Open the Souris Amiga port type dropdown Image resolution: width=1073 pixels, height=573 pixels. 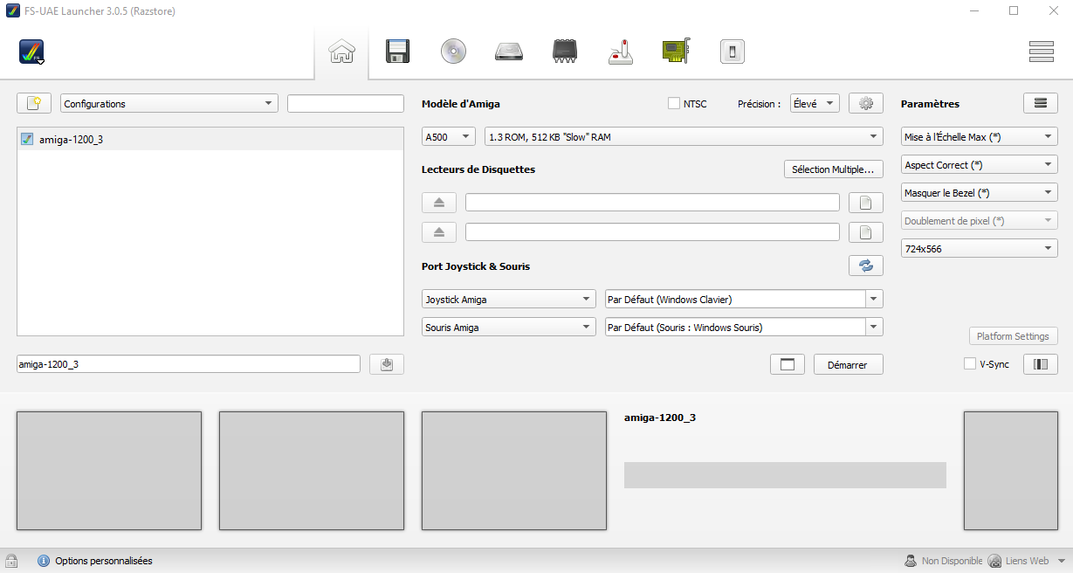509,327
